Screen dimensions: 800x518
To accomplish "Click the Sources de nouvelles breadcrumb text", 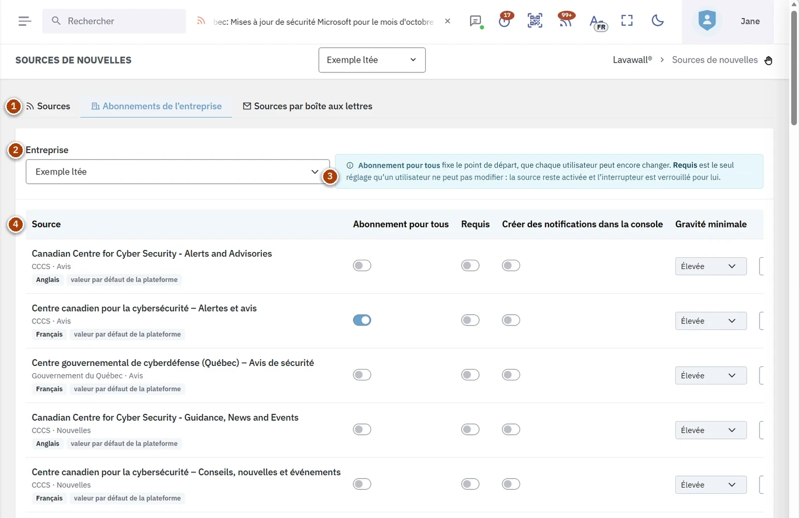I will tap(715, 60).
